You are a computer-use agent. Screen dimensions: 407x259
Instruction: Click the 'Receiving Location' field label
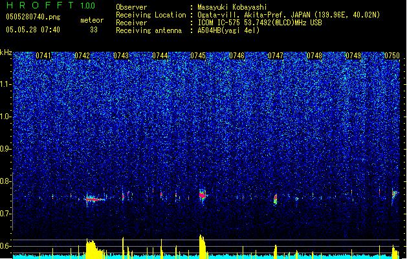(151, 15)
